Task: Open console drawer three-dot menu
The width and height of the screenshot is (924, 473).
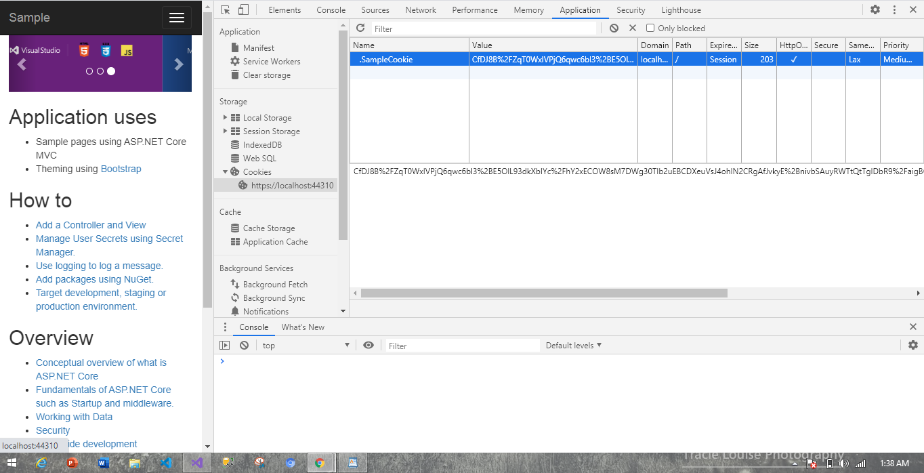Action: 226,327
